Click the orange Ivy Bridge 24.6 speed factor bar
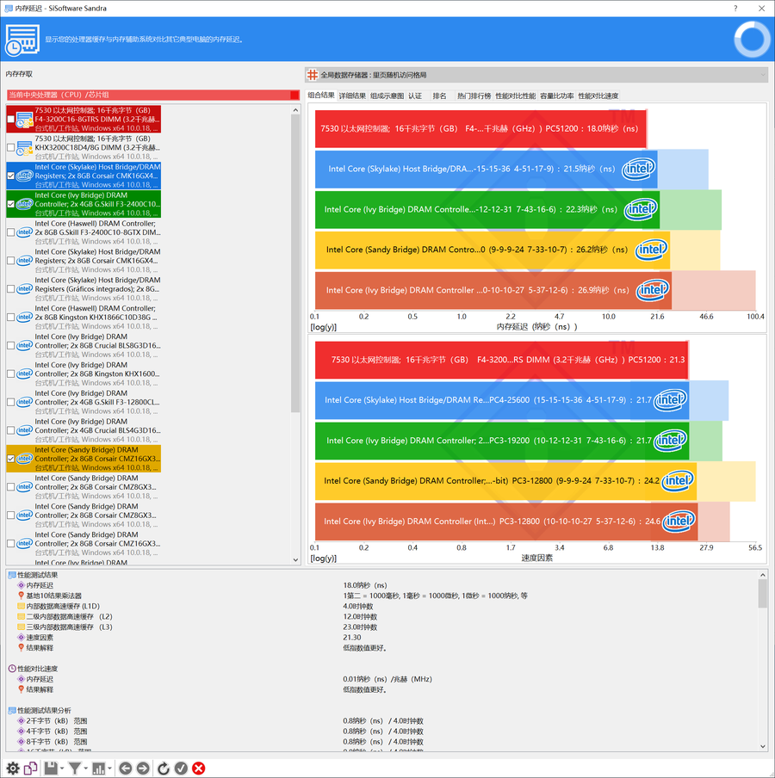Viewport: 775px width, 778px height. point(506,521)
